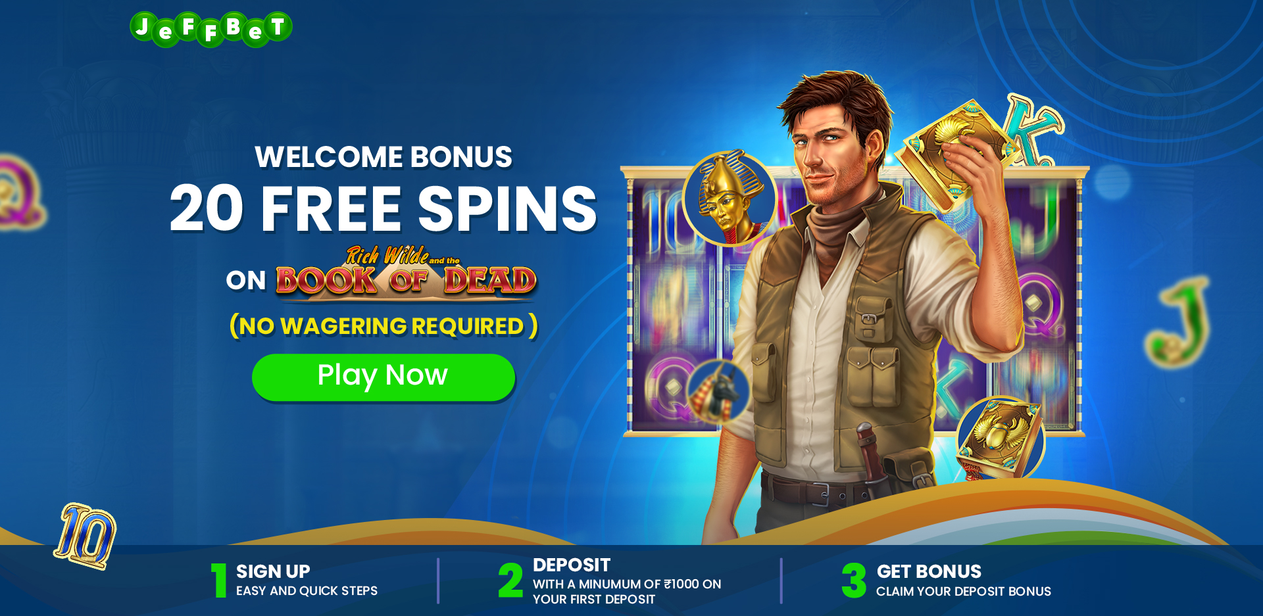1263x616 pixels.
Task: Click the green number 1 step
Action: 219,580
